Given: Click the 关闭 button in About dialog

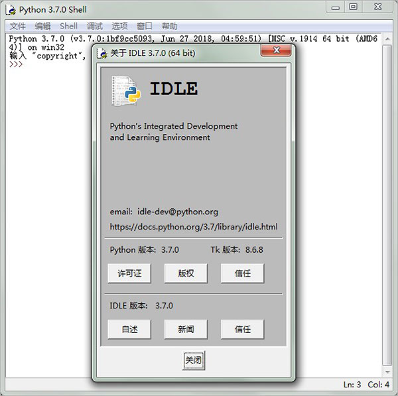Looking at the screenshot, I should tap(194, 360).
